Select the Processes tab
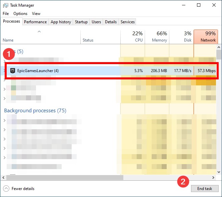Viewport: 222px width, 197px height. tap(11, 21)
